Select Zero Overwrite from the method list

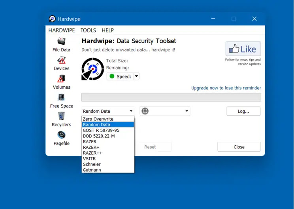tap(108, 119)
